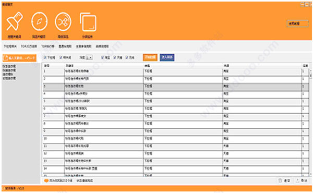The height and width of the screenshot is (193, 313).
Task: Switch to the 下拉框相关 tab
Action: 10,46
